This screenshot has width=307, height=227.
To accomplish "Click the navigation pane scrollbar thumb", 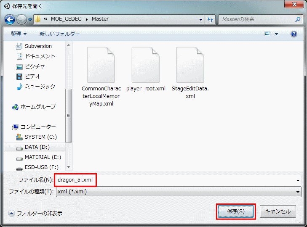I will pyautogui.click(x=69, y=116).
